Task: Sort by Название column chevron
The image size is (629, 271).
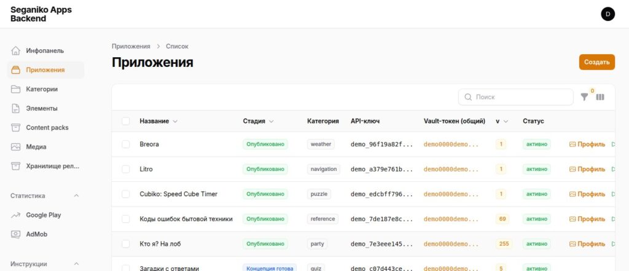Action: coord(175,121)
